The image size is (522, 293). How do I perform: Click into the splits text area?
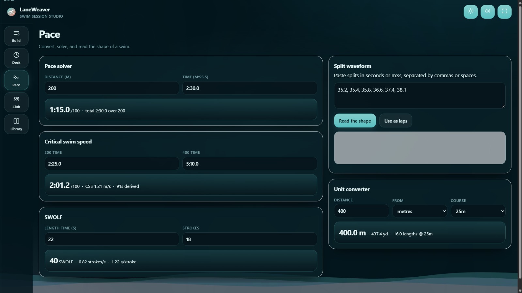[420, 95]
